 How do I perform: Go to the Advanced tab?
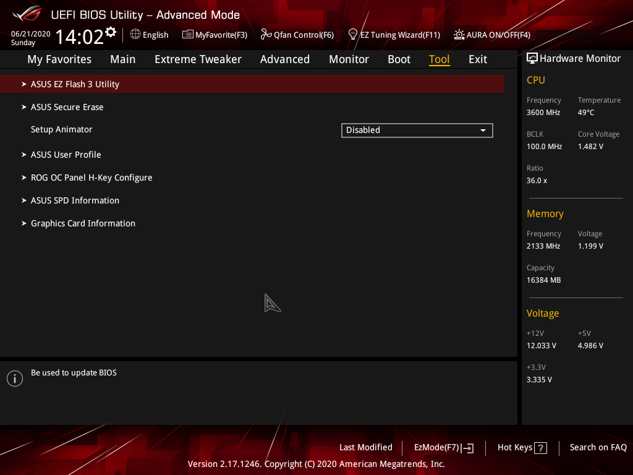click(x=284, y=59)
